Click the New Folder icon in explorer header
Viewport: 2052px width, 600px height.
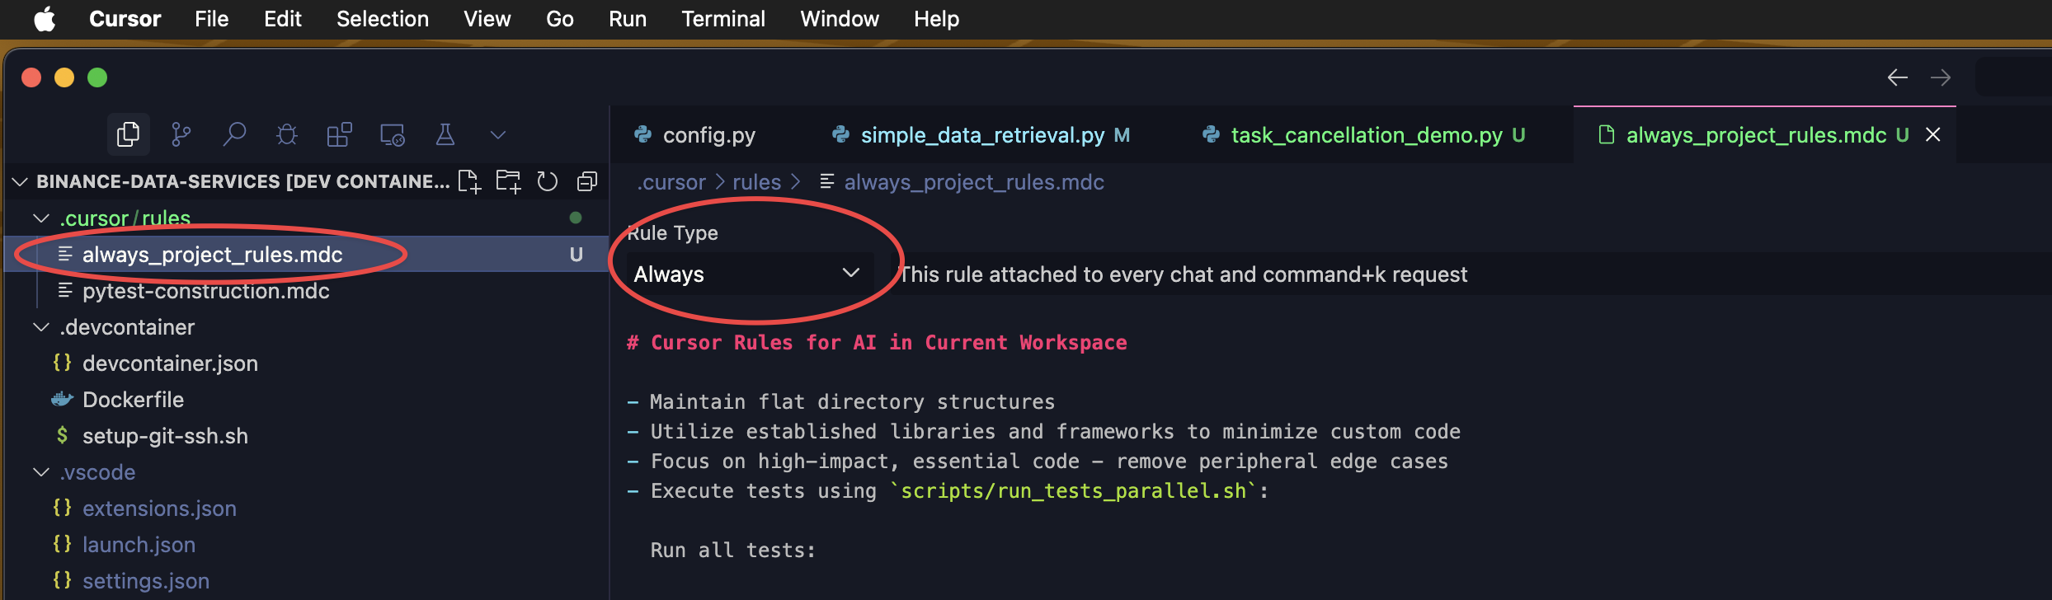coord(508,181)
